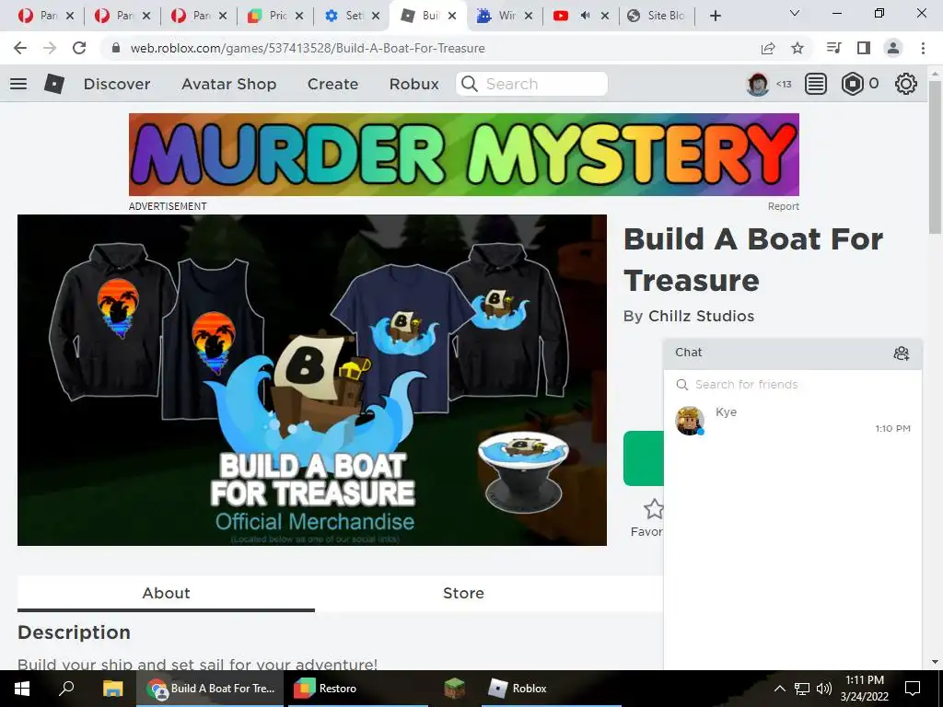Switch to the About tab
This screenshot has width=943, height=707.
166,594
